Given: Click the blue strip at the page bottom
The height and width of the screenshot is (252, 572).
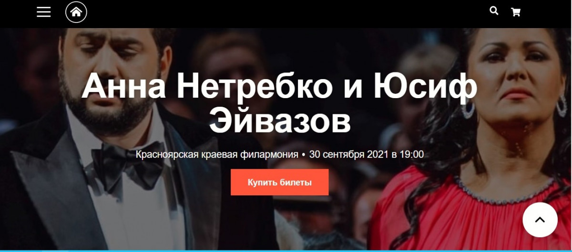Looking at the screenshot, I should point(286,251).
